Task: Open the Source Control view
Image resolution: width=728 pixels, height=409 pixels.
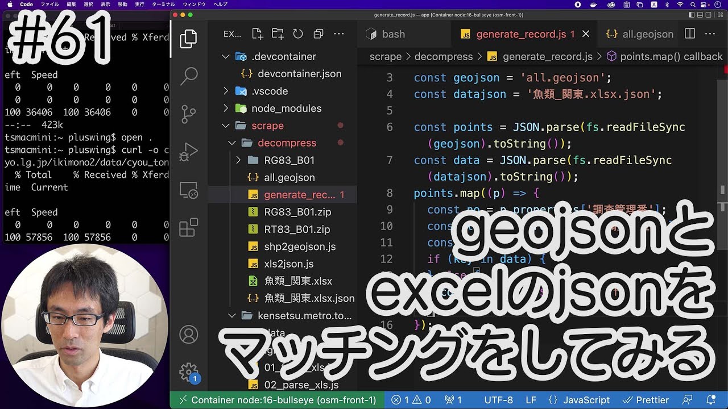Action: point(188,114)
